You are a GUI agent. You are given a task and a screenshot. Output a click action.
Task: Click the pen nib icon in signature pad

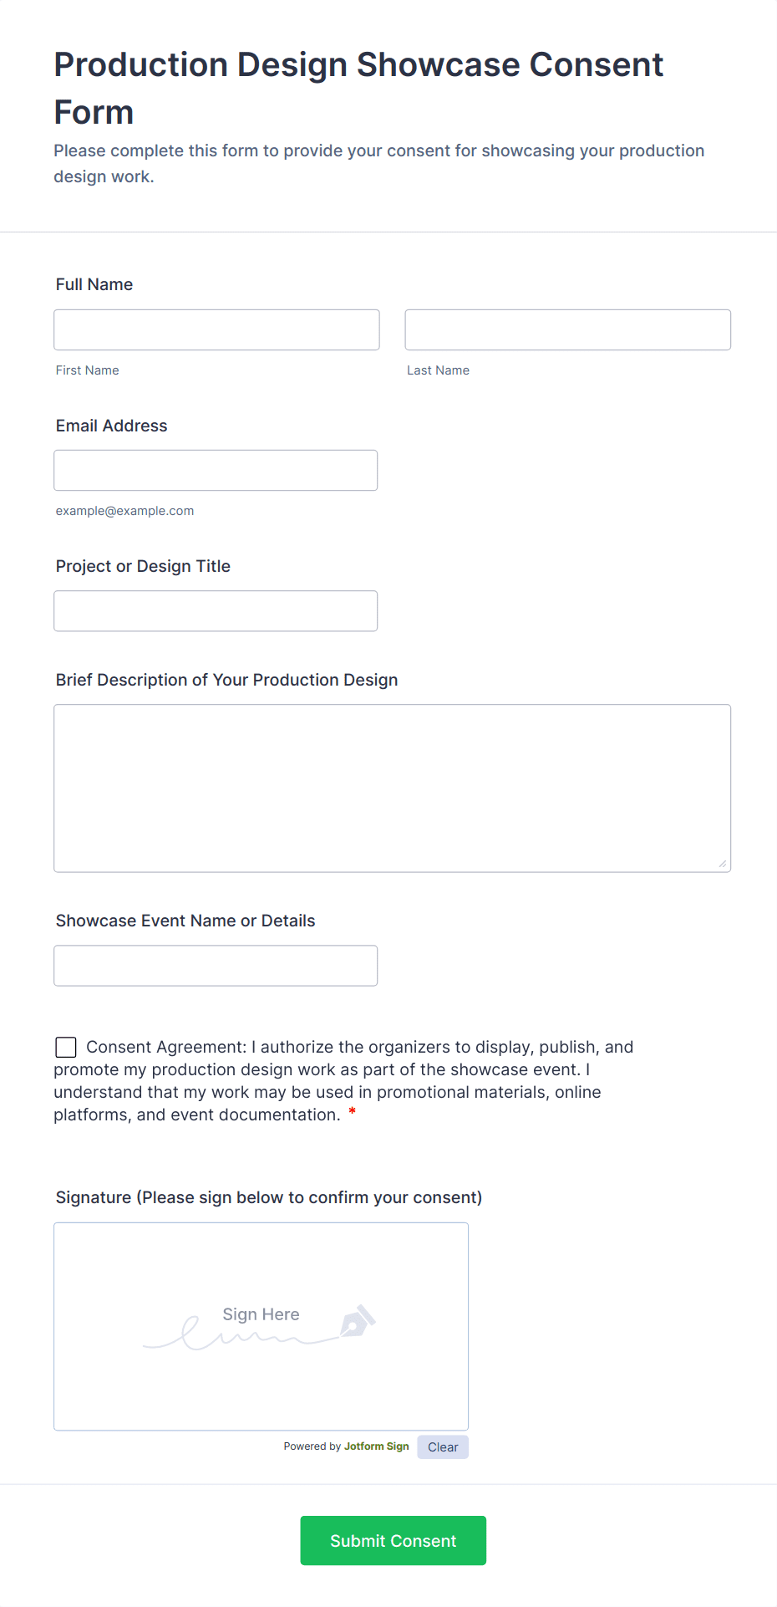(357, 1321)
